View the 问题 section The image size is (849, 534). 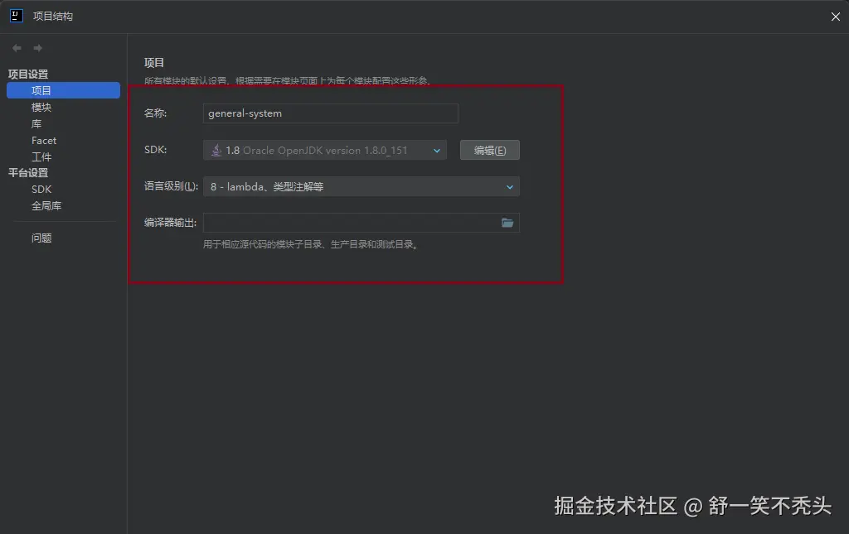[41, 238]
